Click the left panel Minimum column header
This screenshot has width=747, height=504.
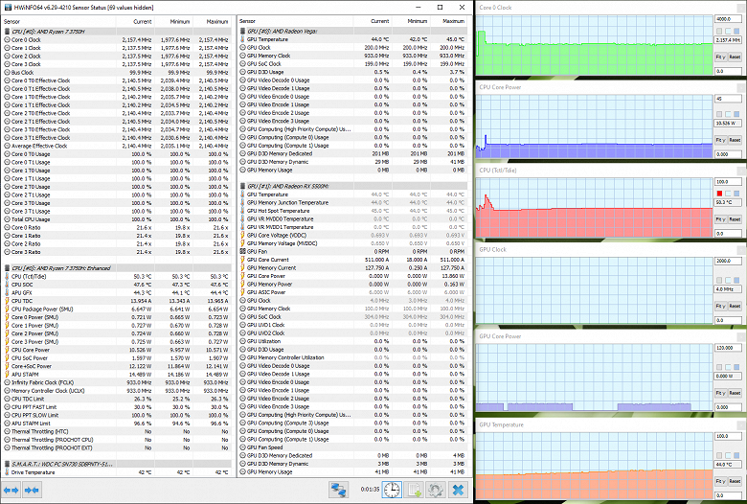[x=173, y=21]
